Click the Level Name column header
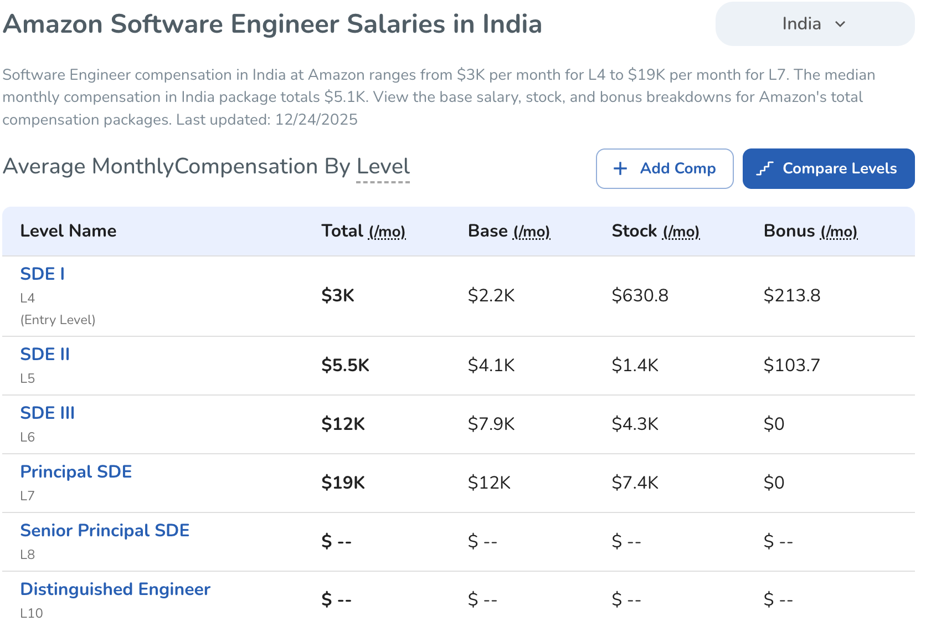This screenshot has width=936, height=636. pos(68,231)
